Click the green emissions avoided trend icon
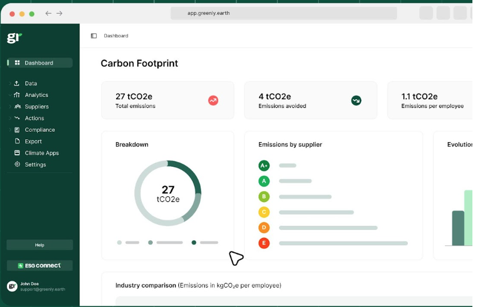 356,100
